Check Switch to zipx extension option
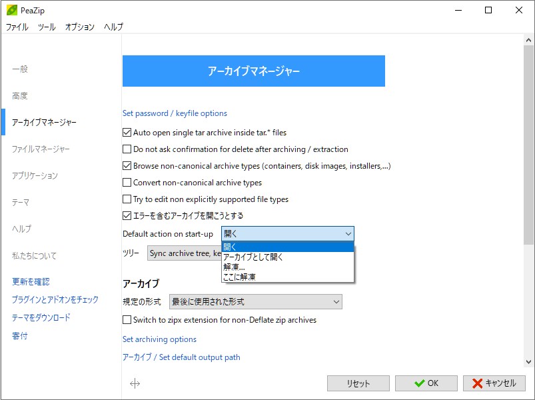535x400 pixels. (x=125, y=319)
